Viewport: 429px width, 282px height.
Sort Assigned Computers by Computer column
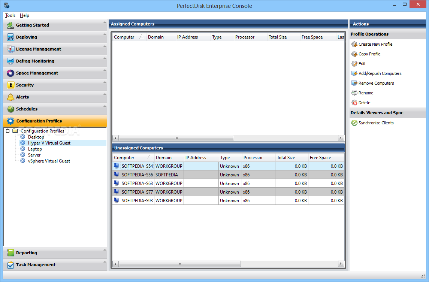[129, 37]
